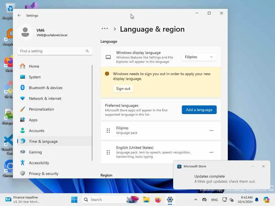Launch Firefox from the taskbar
The height and width of the screenshot is (206, 275).
click(x=158, y=200)
